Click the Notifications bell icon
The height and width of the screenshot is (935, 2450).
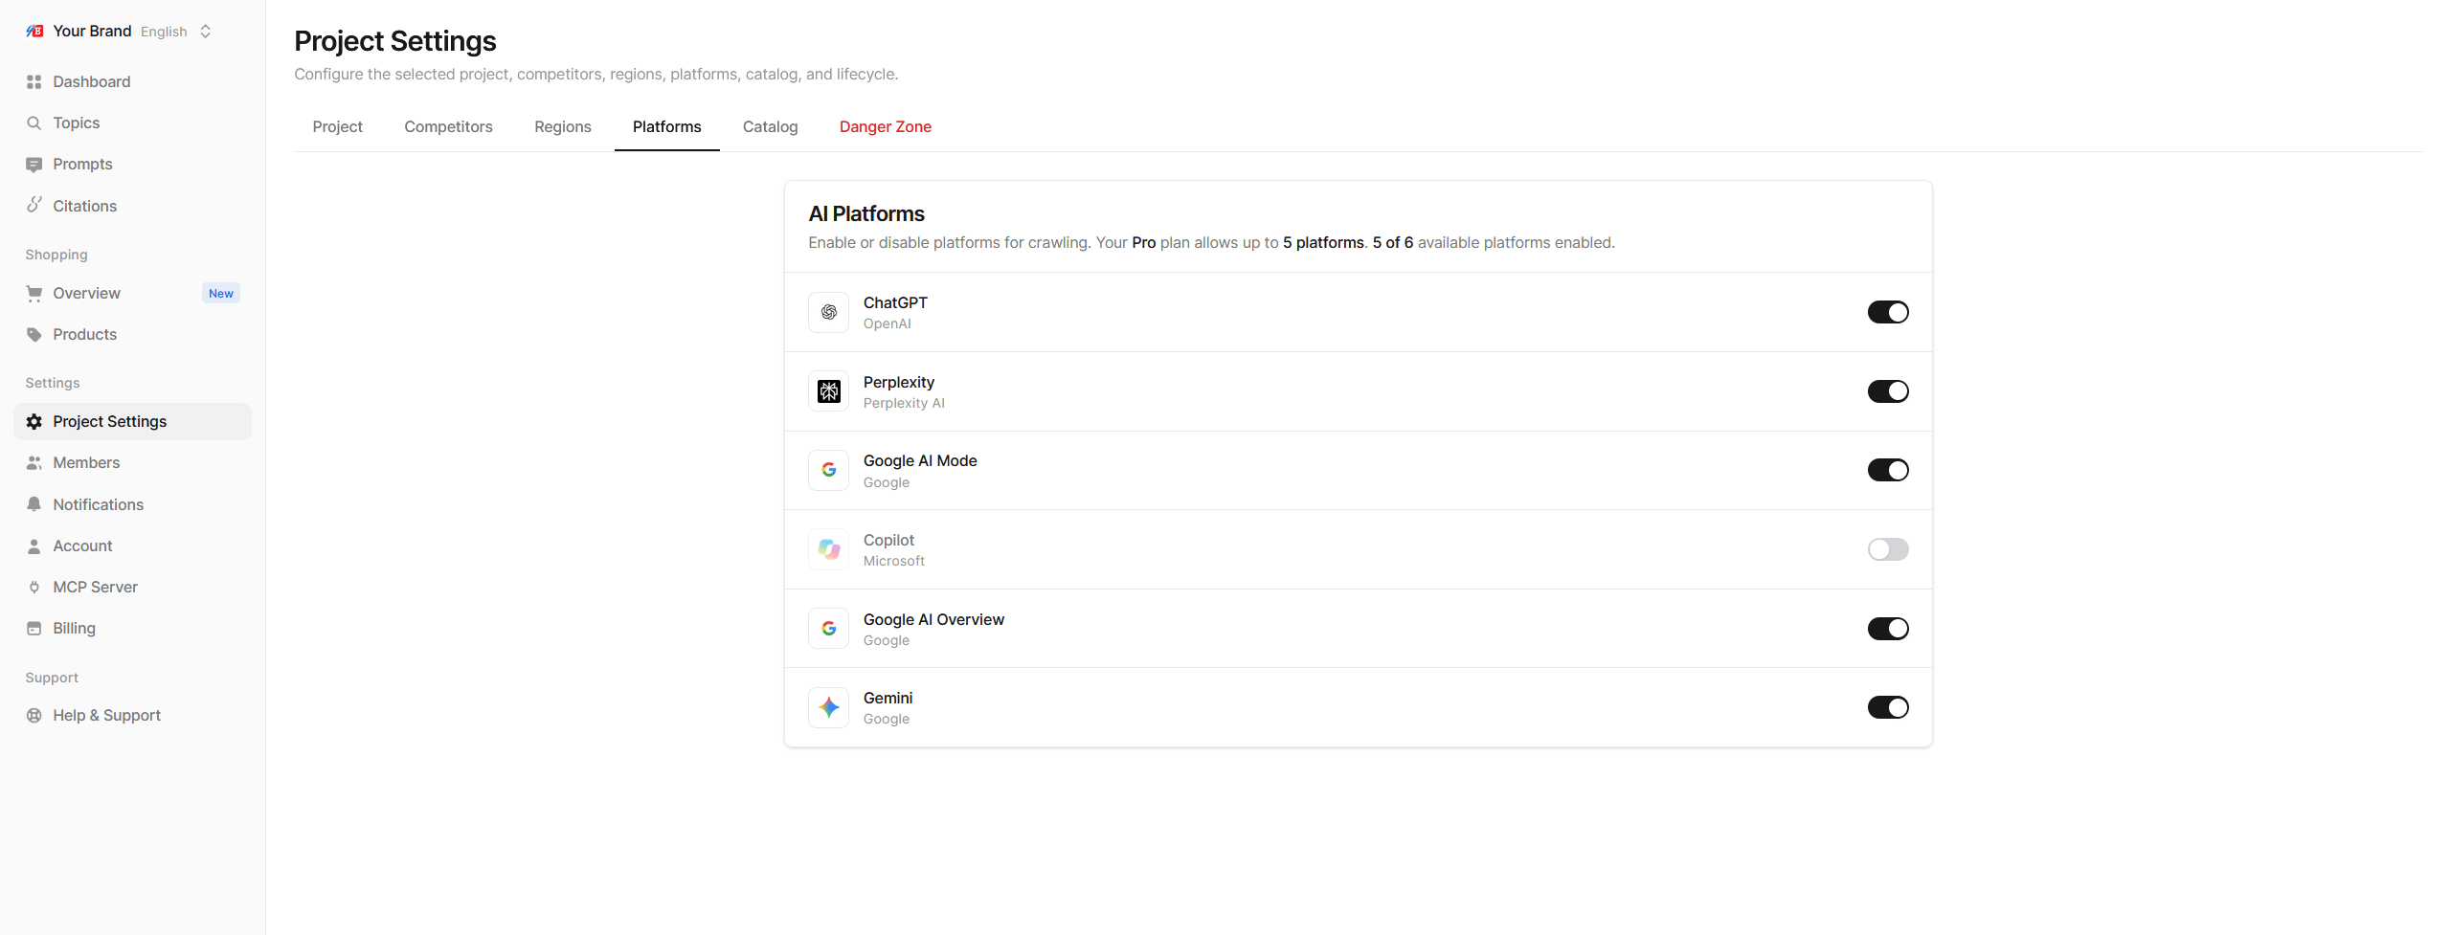(34, 504)
